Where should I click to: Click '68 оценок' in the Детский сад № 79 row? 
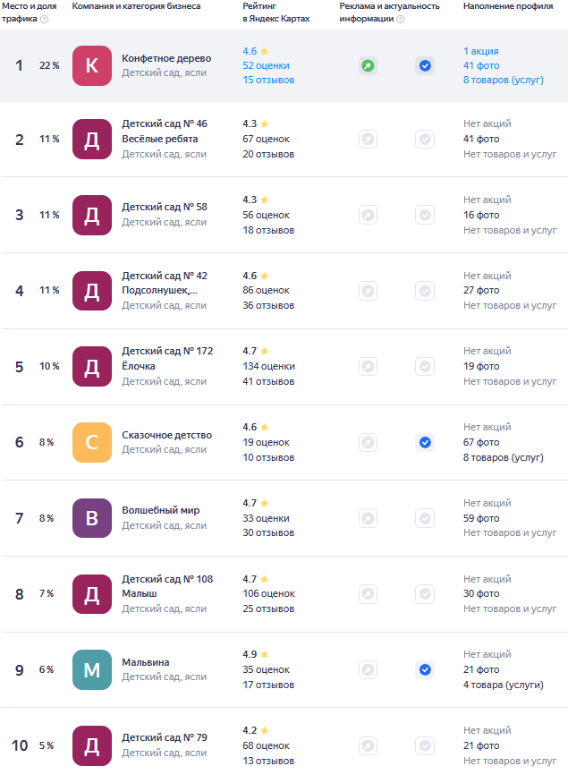[x=266, y=745]
